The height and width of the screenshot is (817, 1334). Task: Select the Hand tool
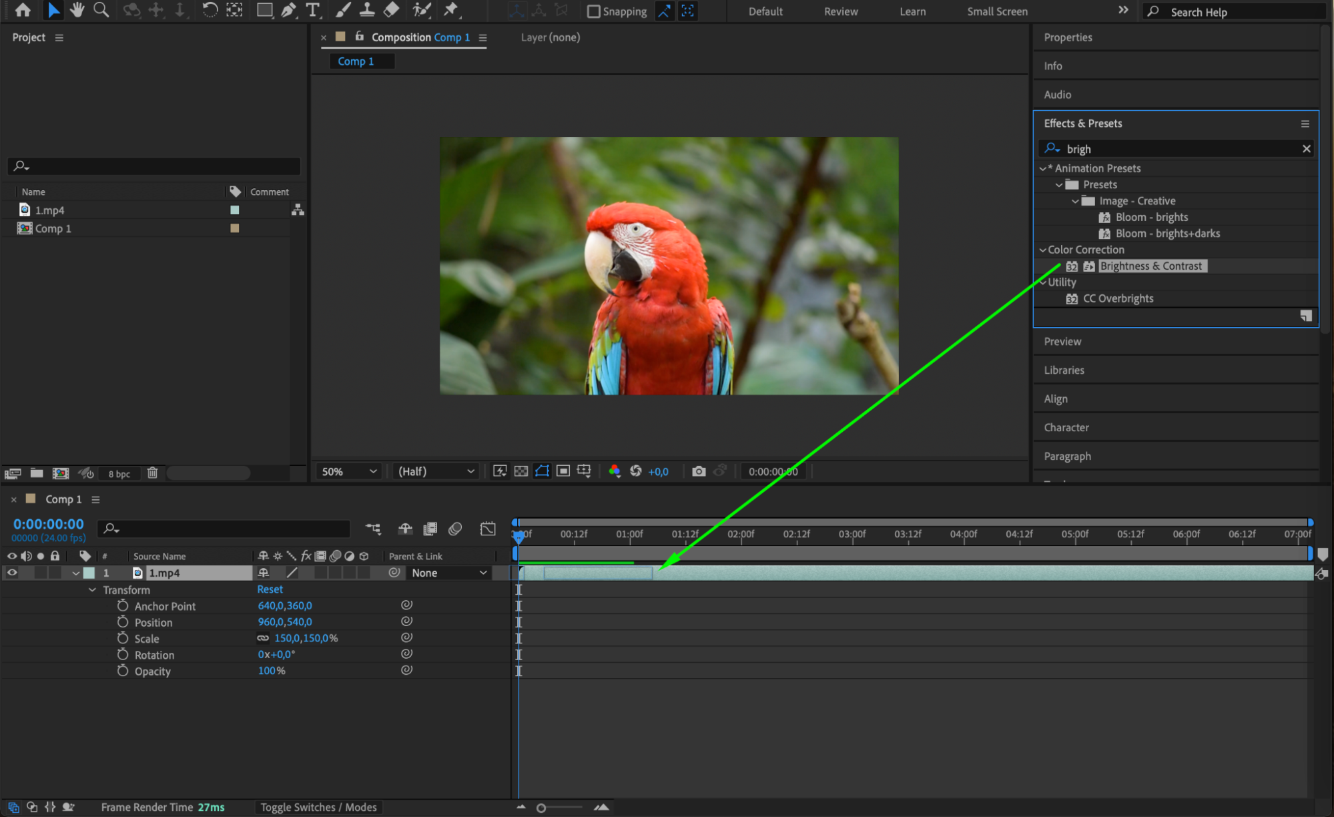[x=77, y=10]
